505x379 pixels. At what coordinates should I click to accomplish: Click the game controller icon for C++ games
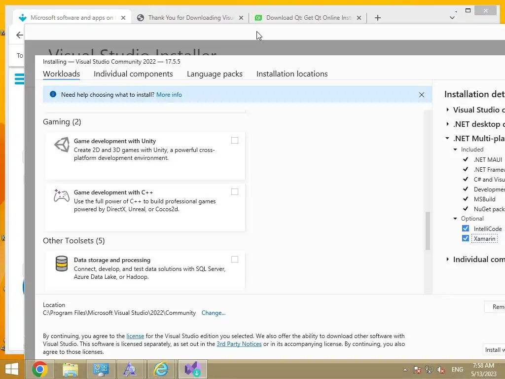(x=62, y=195)
